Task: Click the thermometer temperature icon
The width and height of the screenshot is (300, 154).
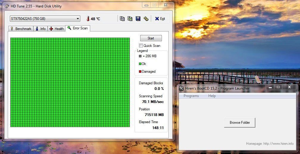Action: tap(88, 18)
